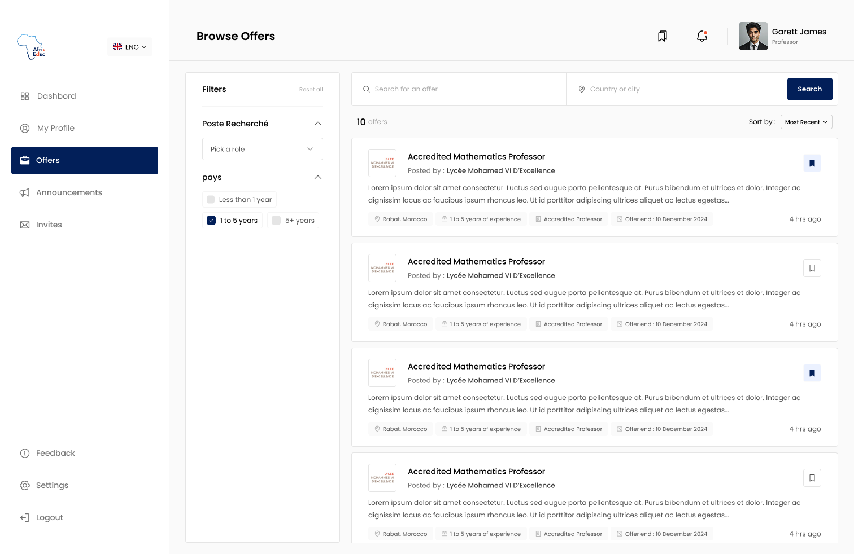
Task: Open the Most Recent sort dropdown
Action: (807, 122)
